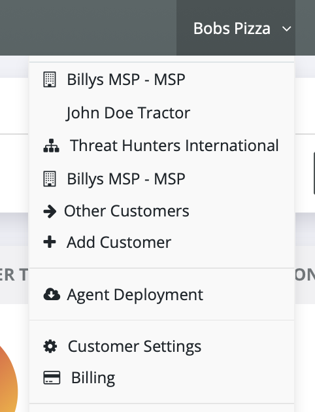Select the second Billys MSP - MSP entry
Image resolution: width=315 pixels, height=412 pixels.
coord(161,179)
